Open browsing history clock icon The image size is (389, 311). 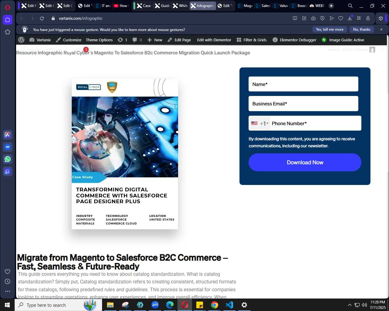click(x=8, y=282)
